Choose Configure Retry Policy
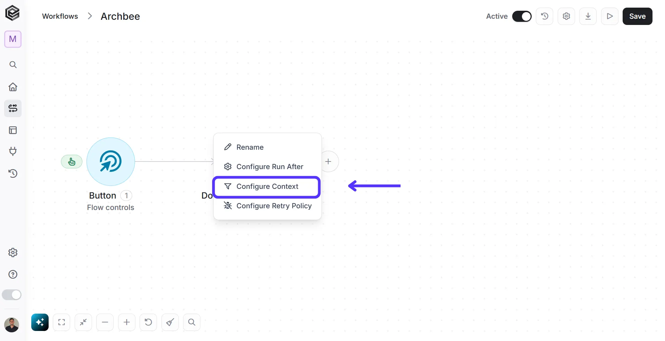The image size is (665, 341). click(267, 206)
